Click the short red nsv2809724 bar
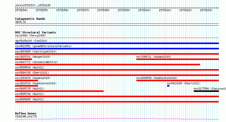This screenshot has width=226, height=122. tap(26, 86)
